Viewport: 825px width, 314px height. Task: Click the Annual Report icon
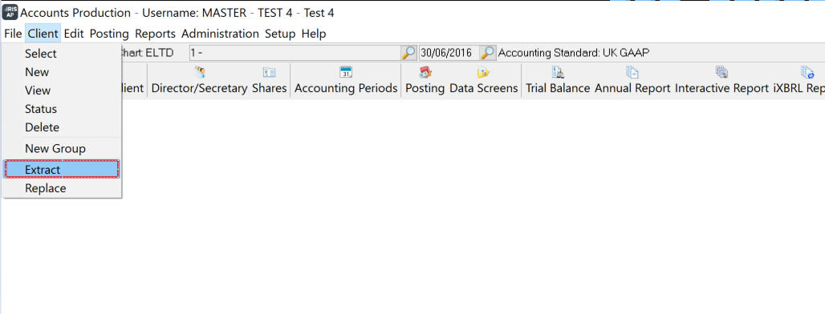click(x=632, y=72)
